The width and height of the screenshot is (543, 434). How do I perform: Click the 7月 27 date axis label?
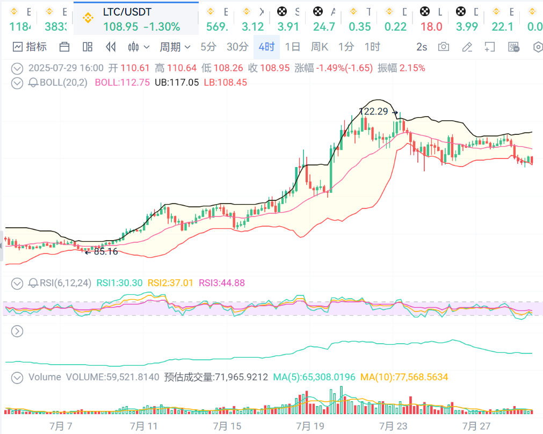point(476,426)
